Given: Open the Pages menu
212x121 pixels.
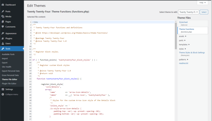Looking at the screenshot, I should pos(8,21).
